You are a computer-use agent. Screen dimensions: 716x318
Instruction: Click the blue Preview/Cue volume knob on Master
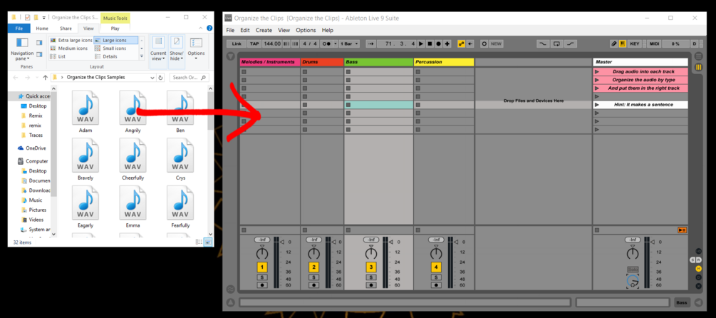[633, 282]
